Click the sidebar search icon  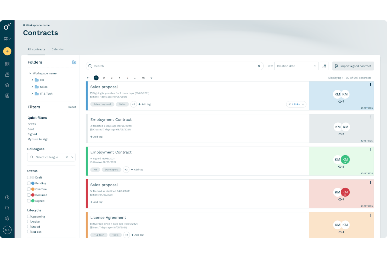7,208
